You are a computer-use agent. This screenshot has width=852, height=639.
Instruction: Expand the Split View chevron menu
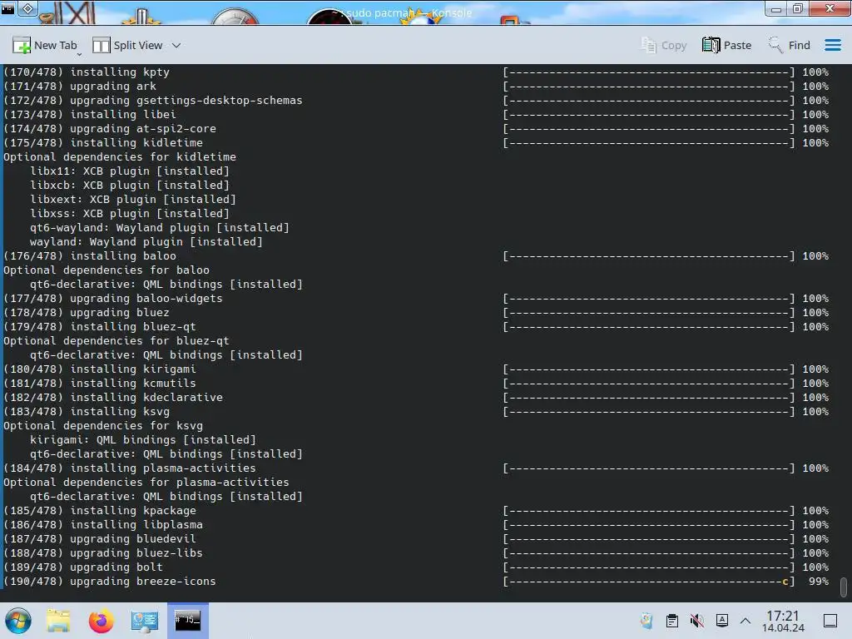[x=176, y=46]
